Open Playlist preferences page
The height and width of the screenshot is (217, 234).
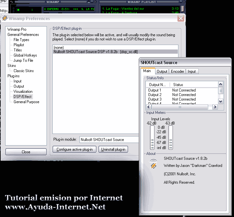(x=19, y=45)
